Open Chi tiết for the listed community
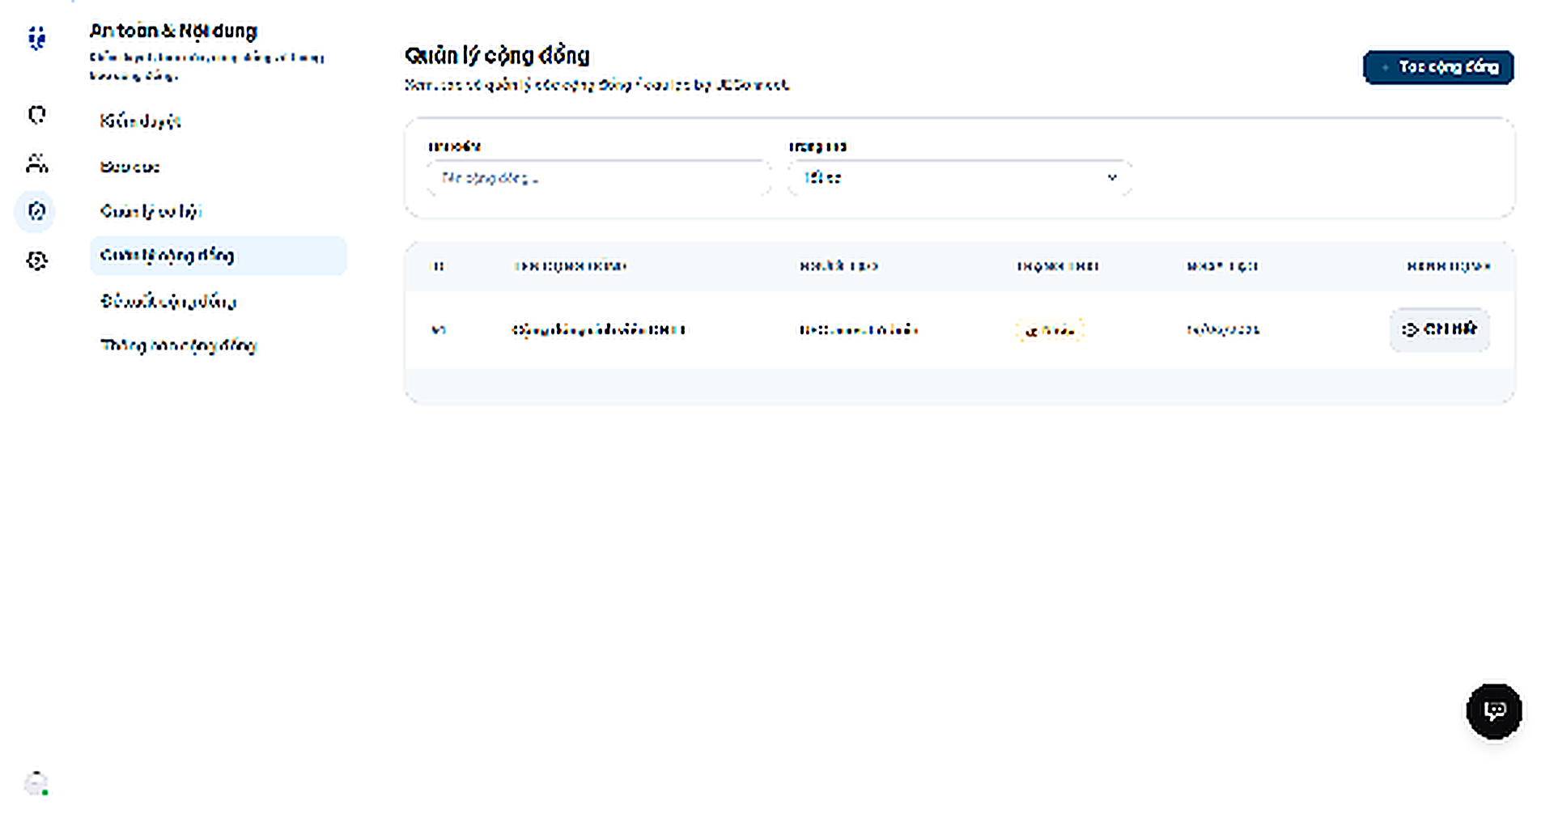Viewport: 1554px width, 835px height. (1440, 329)
